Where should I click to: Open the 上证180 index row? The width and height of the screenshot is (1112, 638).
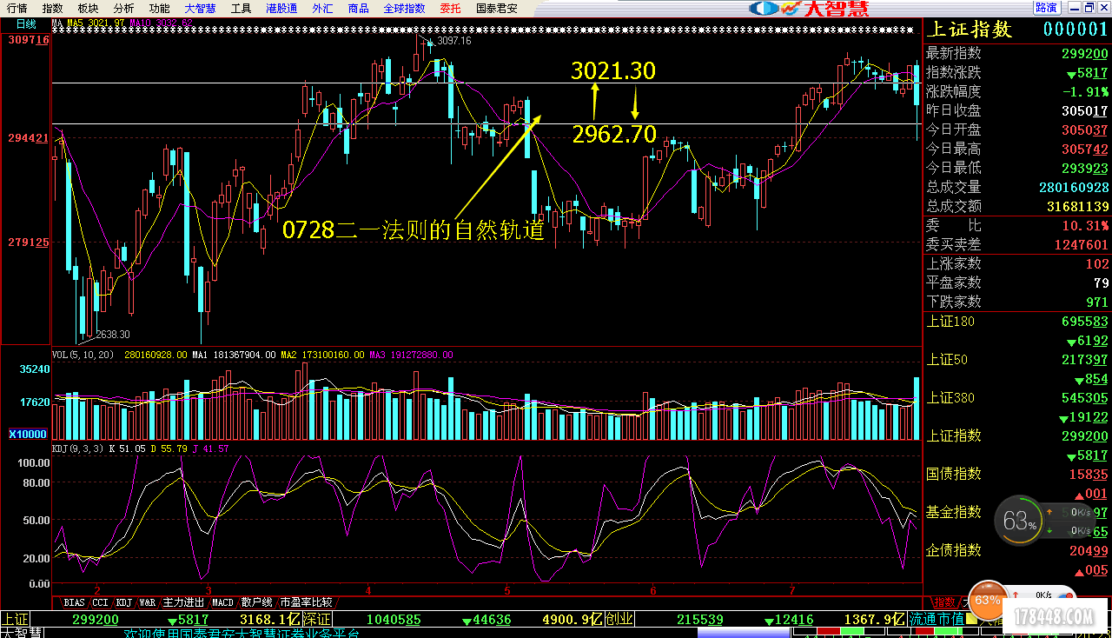[1018, 322]
